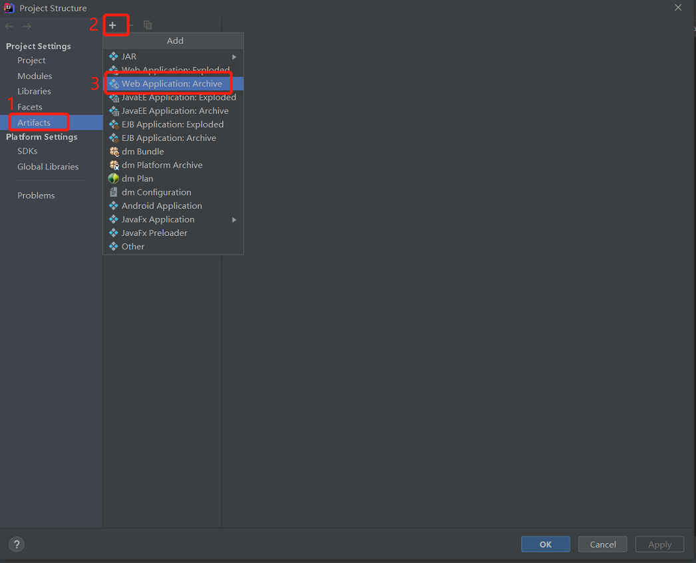Select dm Bundle menu entry

[x=173, y=152]
